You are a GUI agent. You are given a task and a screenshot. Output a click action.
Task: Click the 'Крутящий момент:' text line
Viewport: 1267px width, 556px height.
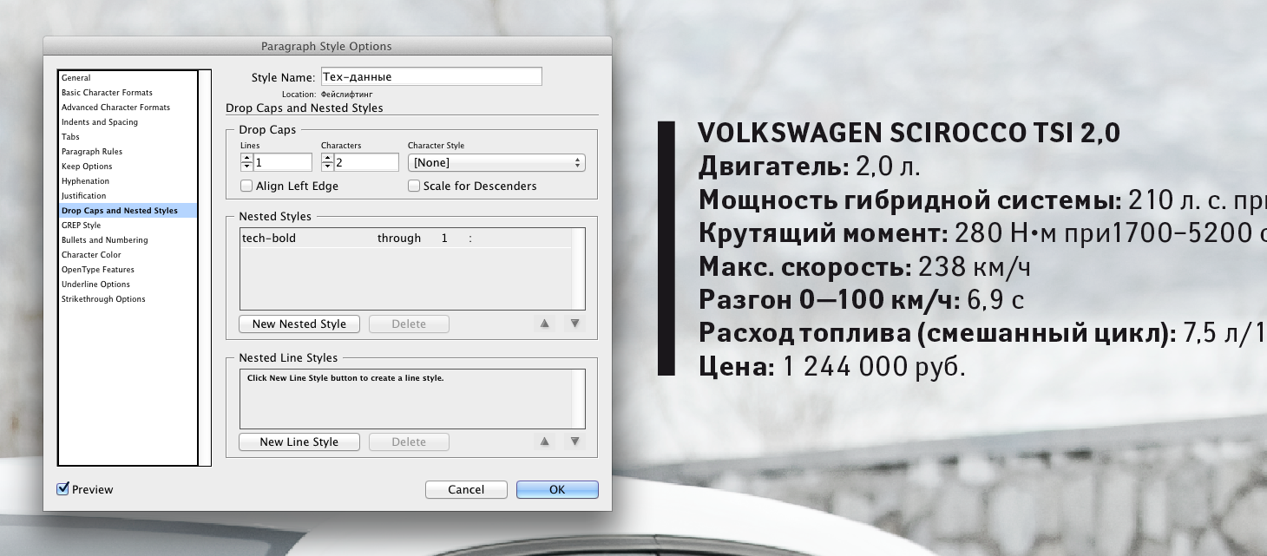click(982, 233)
